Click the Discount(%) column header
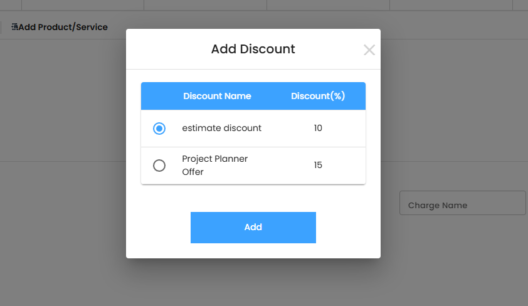This screenshot has width=528, height=306. [318, 96]
